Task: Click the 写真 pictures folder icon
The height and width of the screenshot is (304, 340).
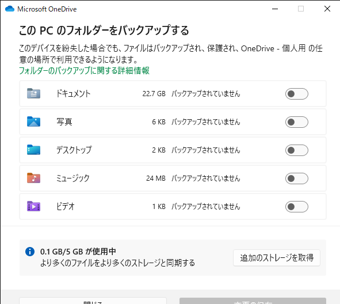Action: tap(33, 121)
